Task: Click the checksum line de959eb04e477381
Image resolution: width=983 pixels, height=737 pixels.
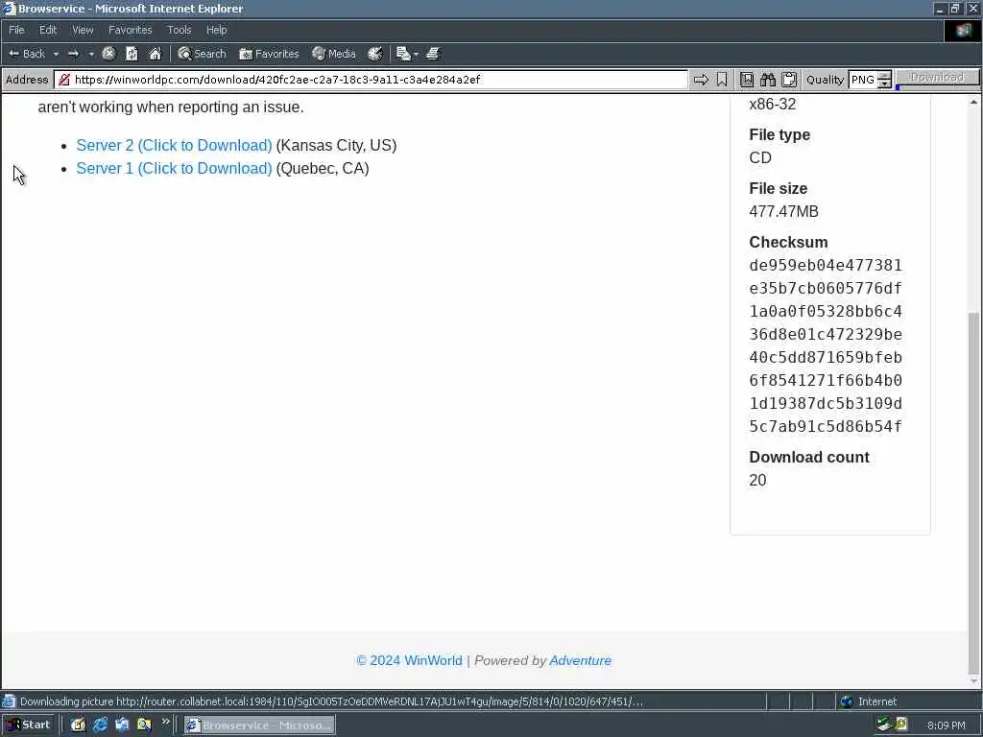Action: click(826, 265)
